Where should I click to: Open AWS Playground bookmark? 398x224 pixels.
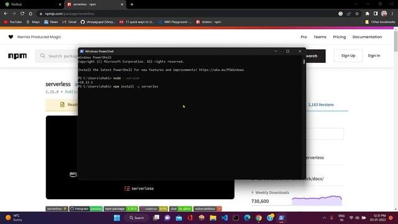(x=175, y=22)
